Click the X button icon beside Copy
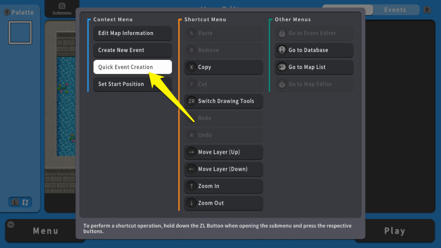 point(191,67)
